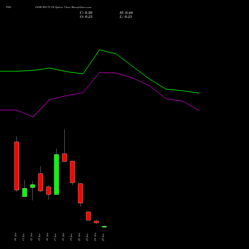Image resolution: width=249 pixels, height=249 pixels.
Task: Click the closing price value C: 0.30
Action: (x=86, y=13)
